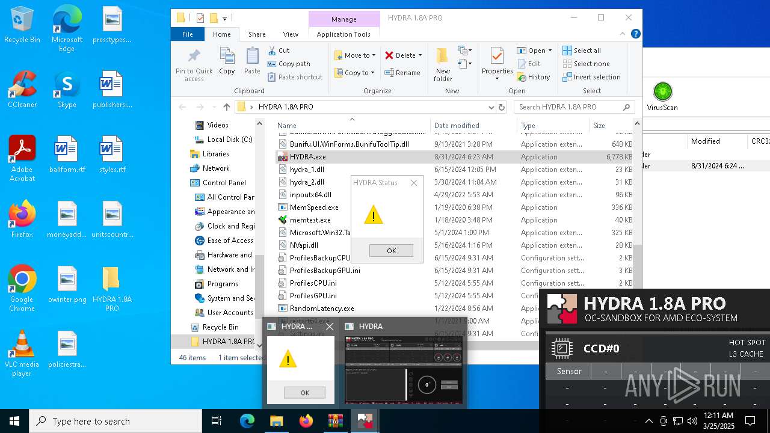Show hidden tray icons chevron
This screenshot has width=770, height=433.
[x=648, y=421]
